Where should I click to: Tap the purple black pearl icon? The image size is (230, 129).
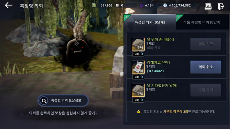pyautogui.click(x=141, y=5)
